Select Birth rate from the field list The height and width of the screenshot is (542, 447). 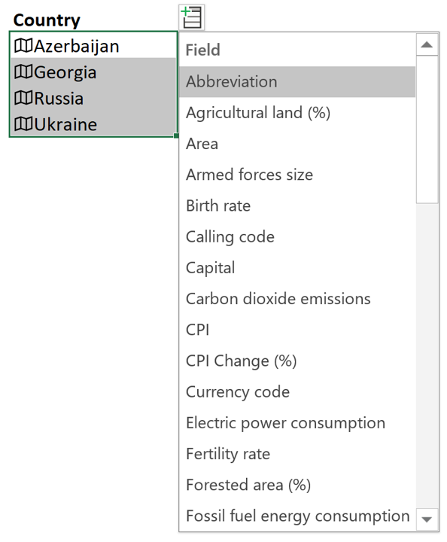[x=297, y=206]
